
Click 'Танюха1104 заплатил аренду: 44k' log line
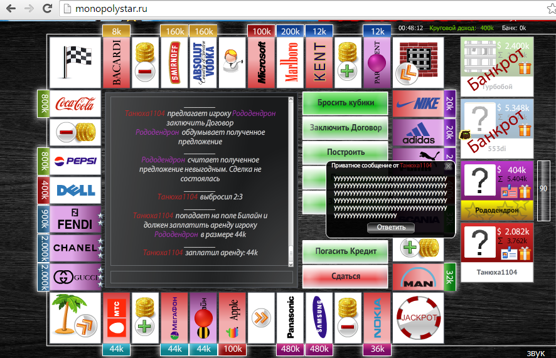click(200, 253)
